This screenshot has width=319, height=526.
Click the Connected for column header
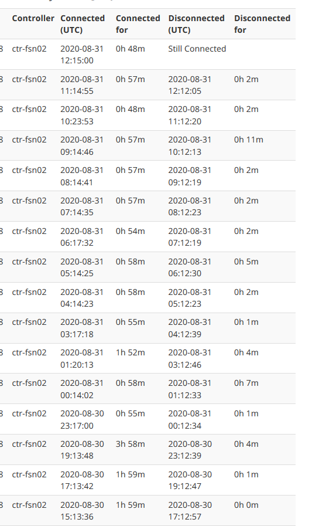click(138, 24)
